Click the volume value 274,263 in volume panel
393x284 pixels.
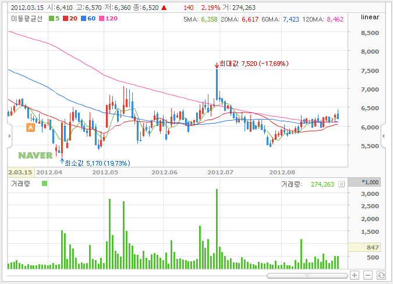click(323, 184)
